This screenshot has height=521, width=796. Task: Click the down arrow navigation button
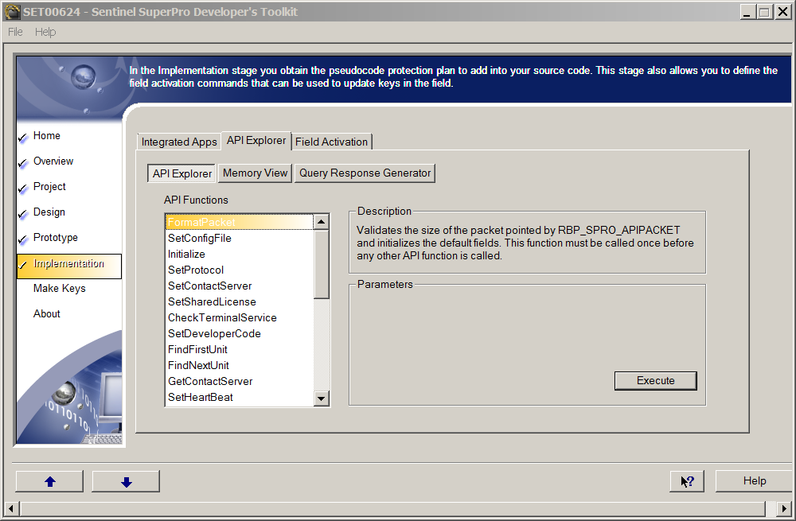pyautogui.click(x=126, y=481)
